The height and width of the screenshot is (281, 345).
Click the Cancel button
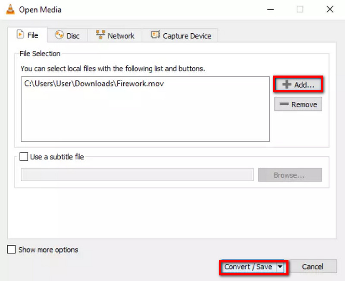pyautogui.click(x=313, y=267)
